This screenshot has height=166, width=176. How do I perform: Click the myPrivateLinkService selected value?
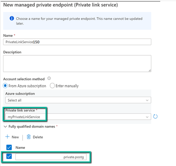tap(24, 117)
